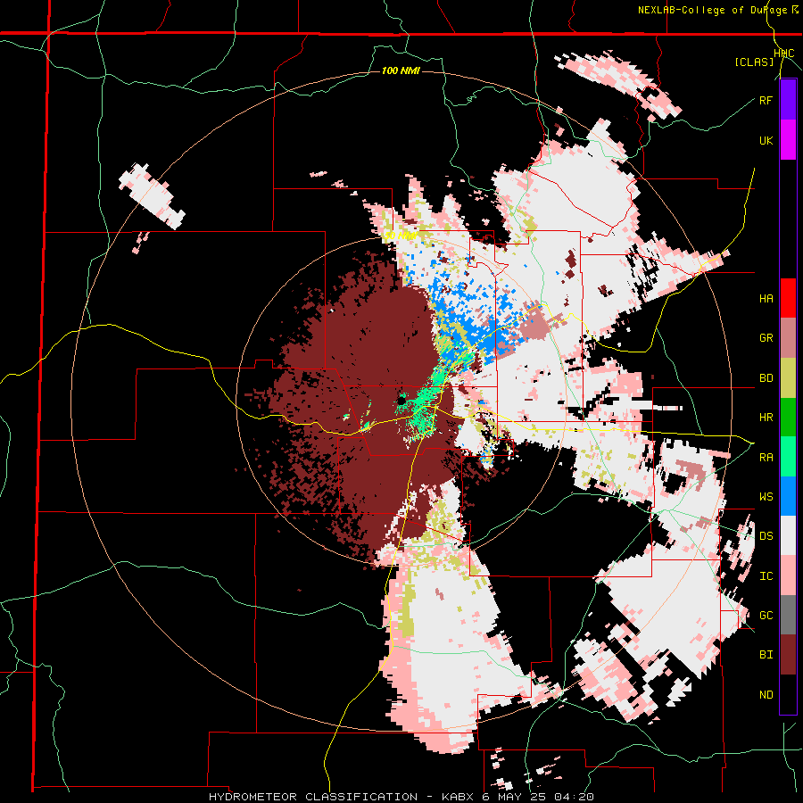The image size is (803, 803).
Task: Click the GC label beside the legend
Action: (766, 616)
